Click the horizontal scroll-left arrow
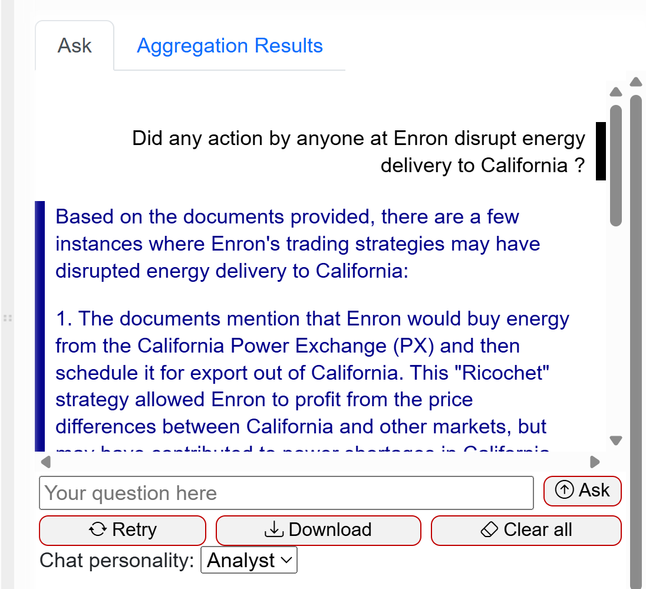 point(46,461)
